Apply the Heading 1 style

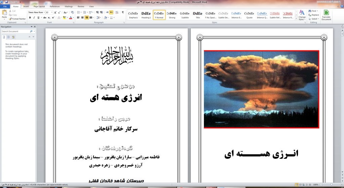[146, 15]
